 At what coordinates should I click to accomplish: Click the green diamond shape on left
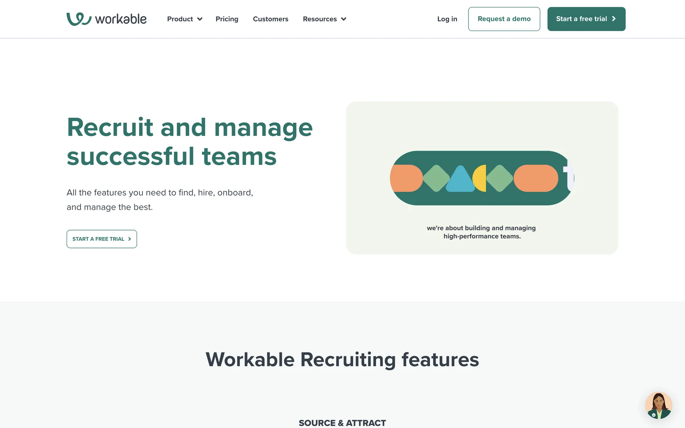point(436,178)
